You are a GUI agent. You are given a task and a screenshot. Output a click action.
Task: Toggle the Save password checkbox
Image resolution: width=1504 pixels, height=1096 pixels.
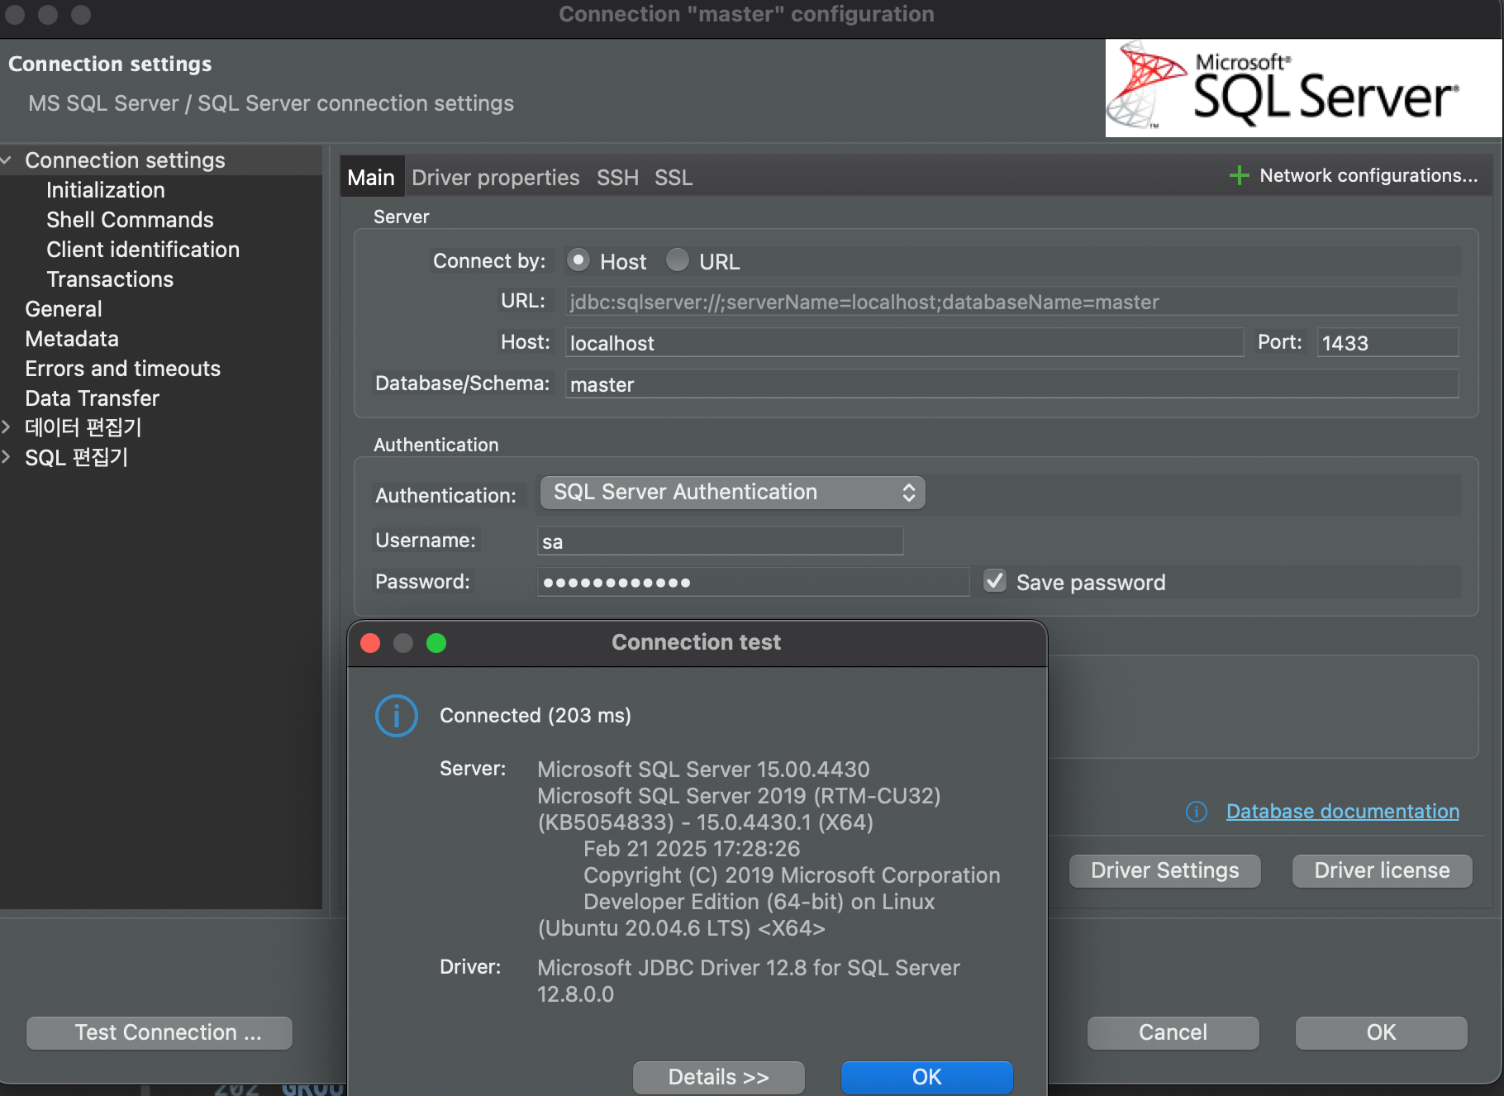point(995,581)
